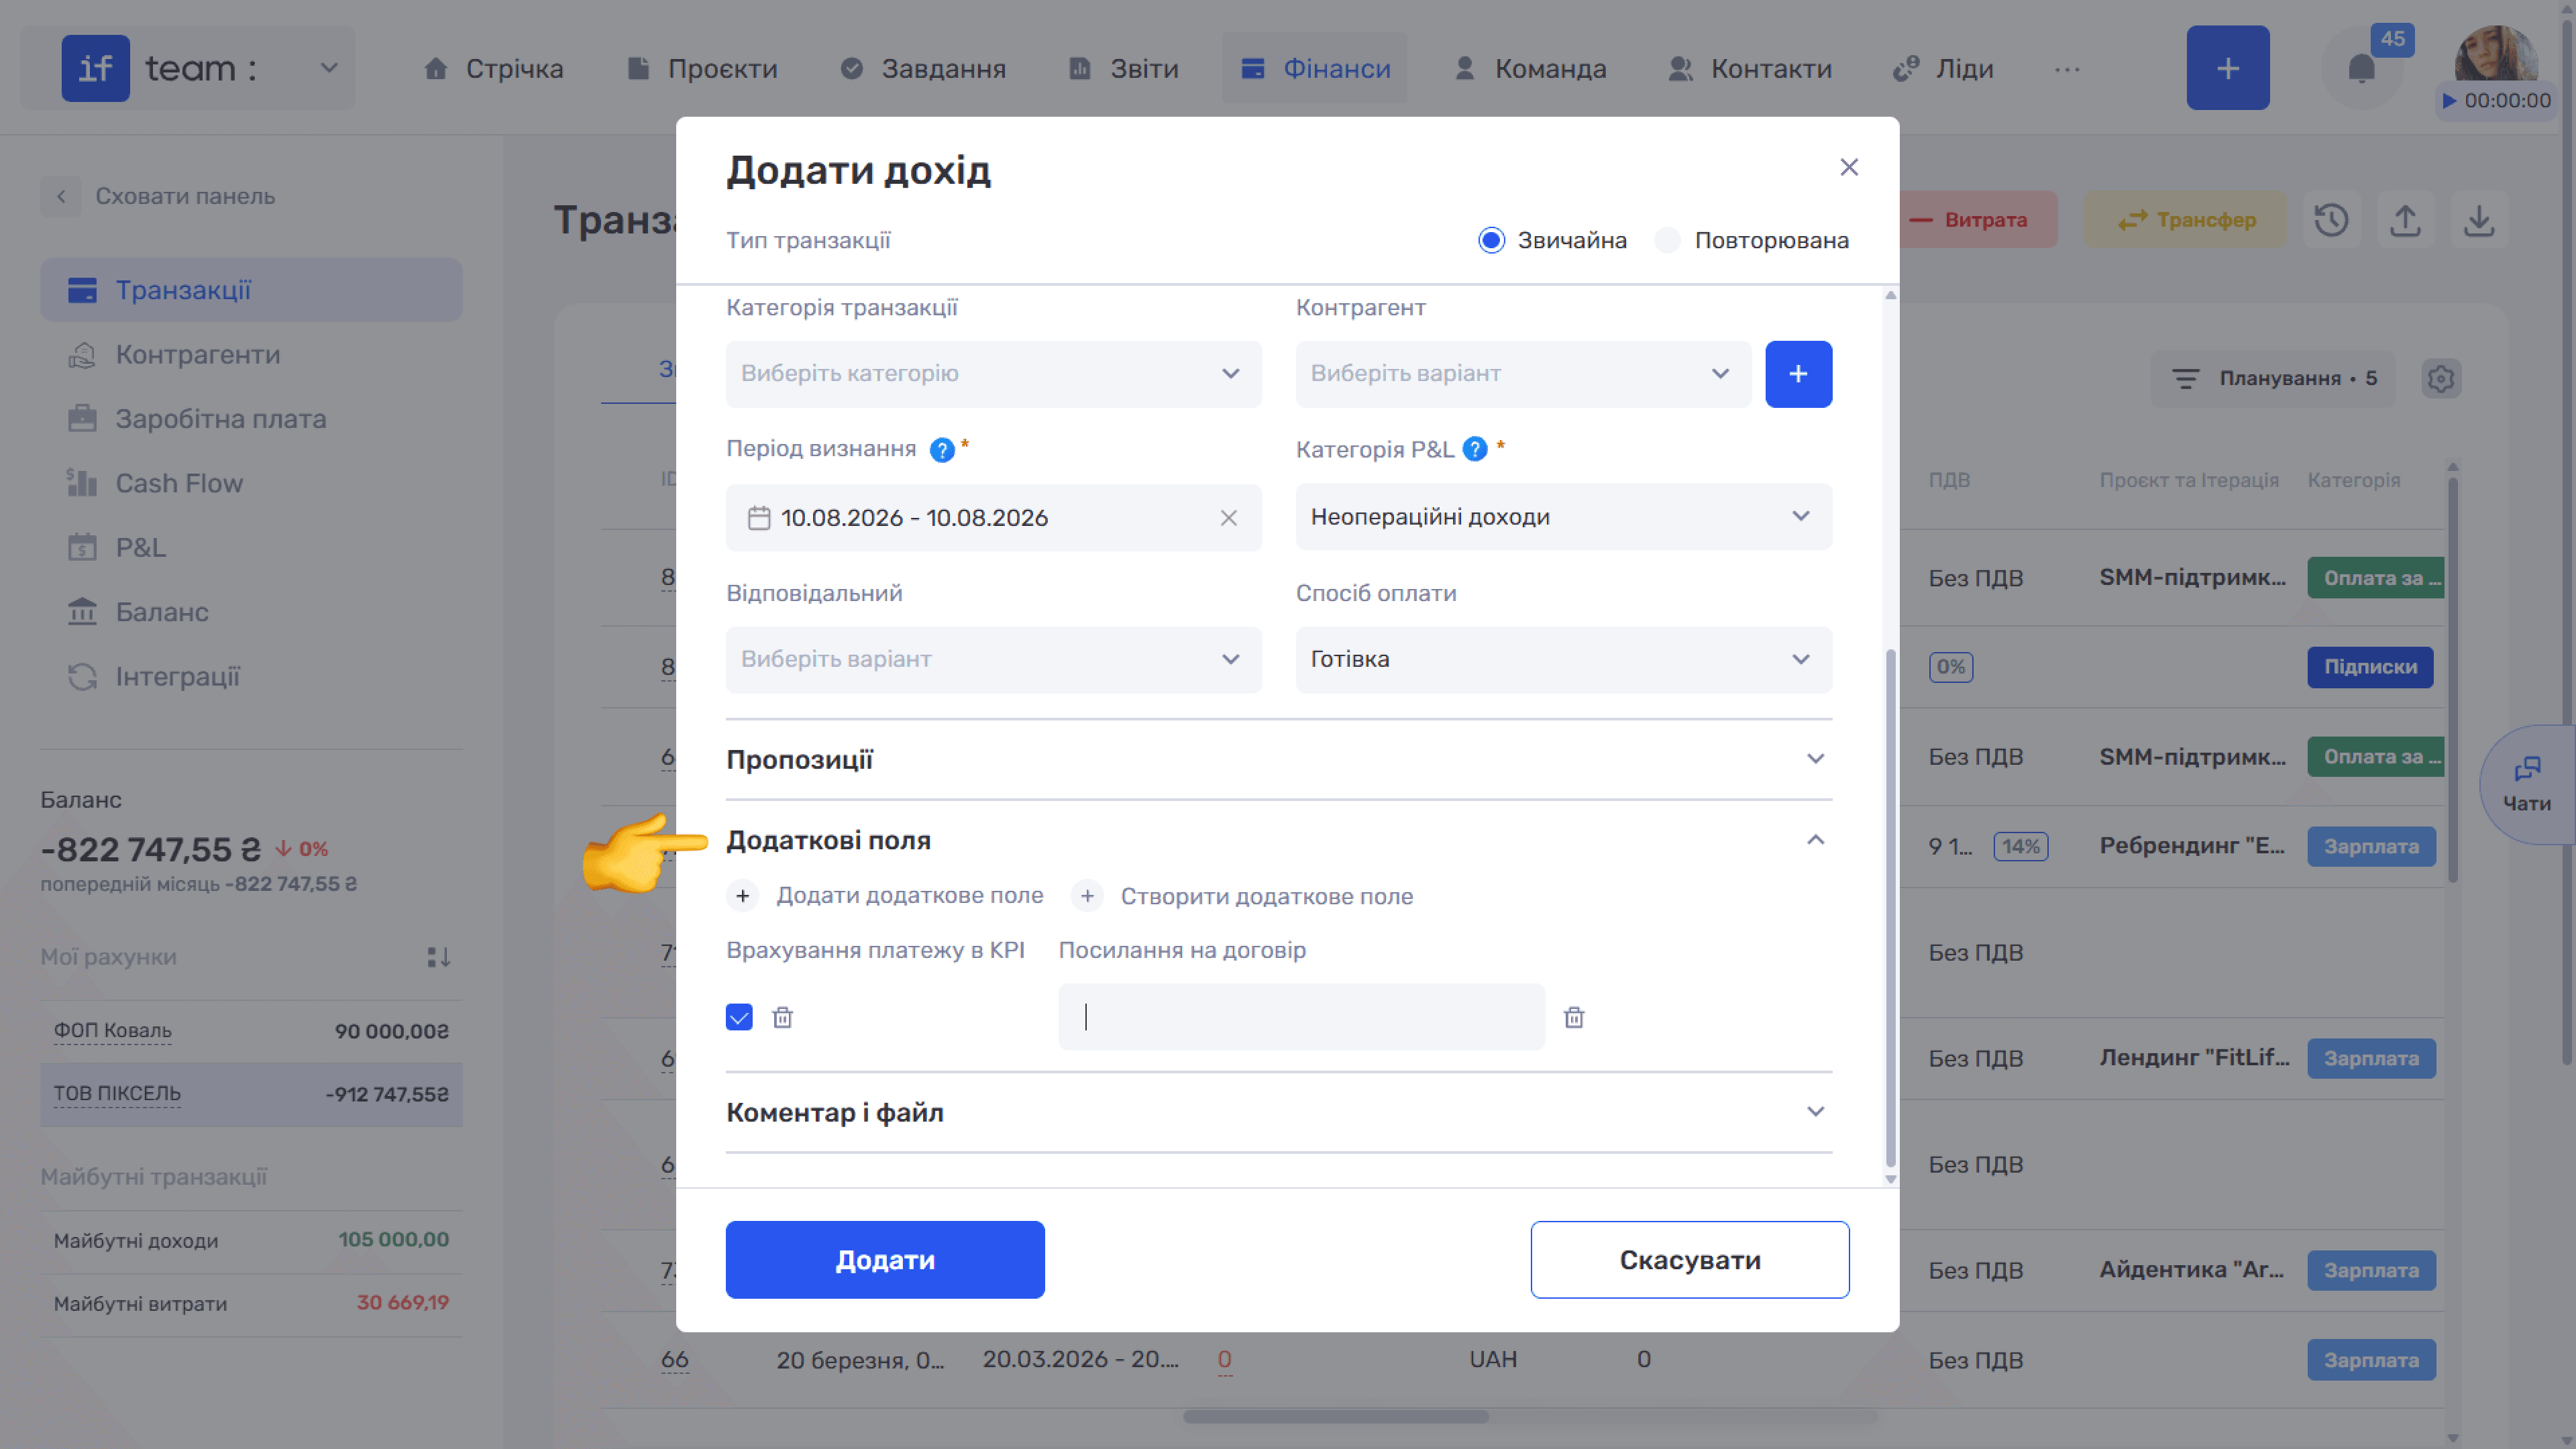2576x1449 pixels.
Task: Close the Додати дохід dialog
Action: (1849, 167)
